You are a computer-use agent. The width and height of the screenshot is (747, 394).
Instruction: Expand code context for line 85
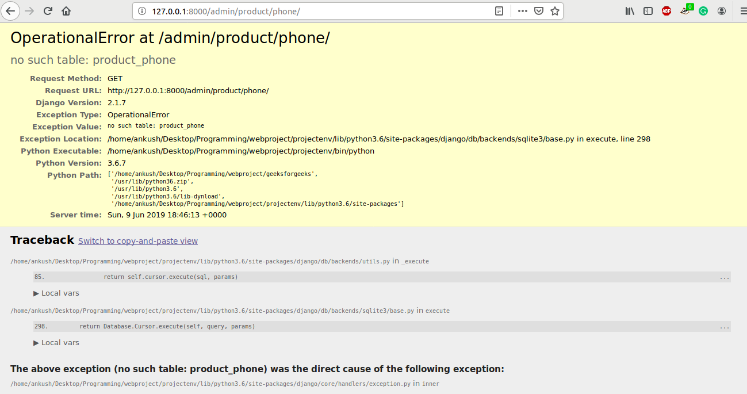click(724, 277)
